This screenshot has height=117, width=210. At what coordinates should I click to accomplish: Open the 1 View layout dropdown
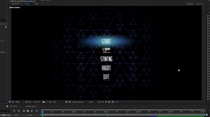[92, 102]
